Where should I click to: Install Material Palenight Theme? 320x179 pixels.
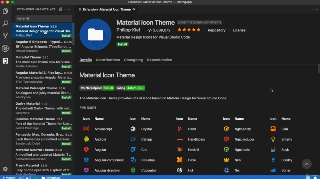pos(66,97)
